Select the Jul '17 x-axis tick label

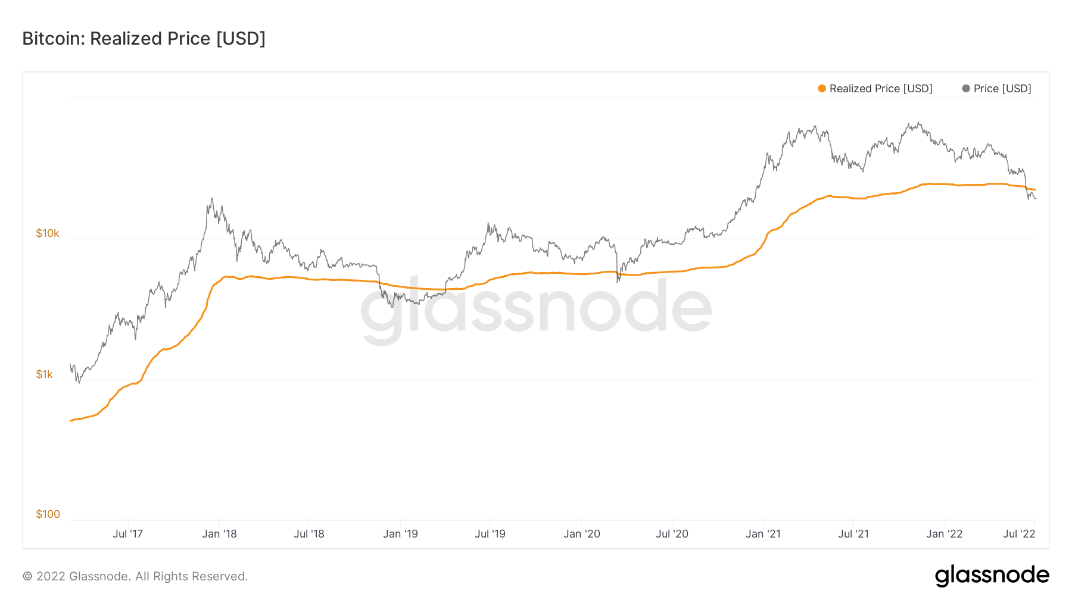click(128, 534)
